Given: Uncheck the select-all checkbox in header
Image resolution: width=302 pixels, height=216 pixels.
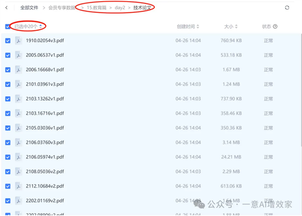Looking at the screenshot, I should click(8, 27).
